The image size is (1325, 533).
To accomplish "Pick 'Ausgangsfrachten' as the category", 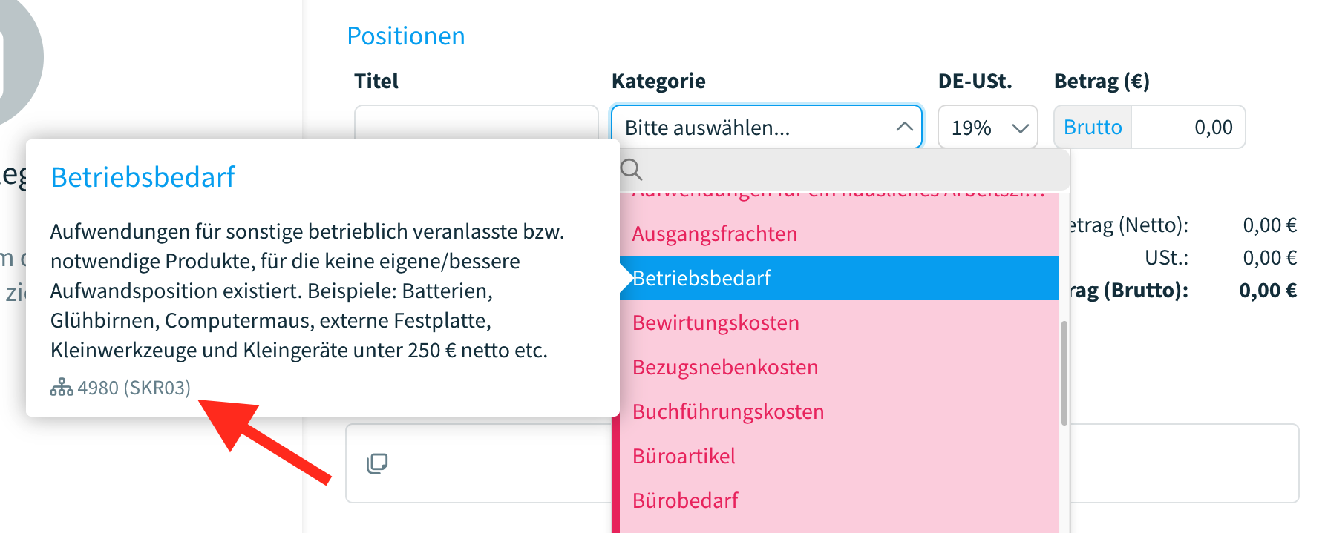I will [714, 233].
